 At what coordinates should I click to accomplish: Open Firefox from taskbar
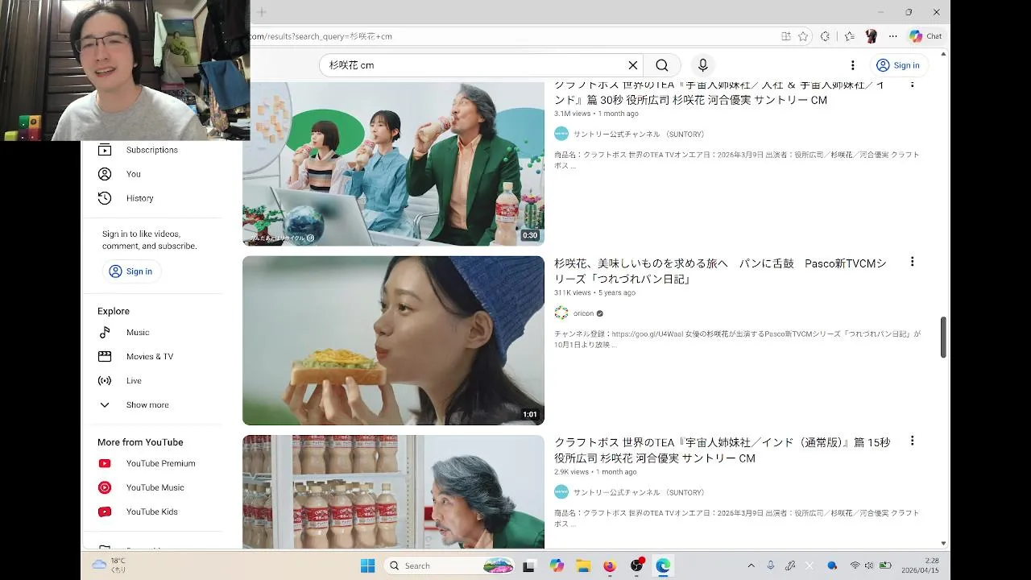[610, 565]
